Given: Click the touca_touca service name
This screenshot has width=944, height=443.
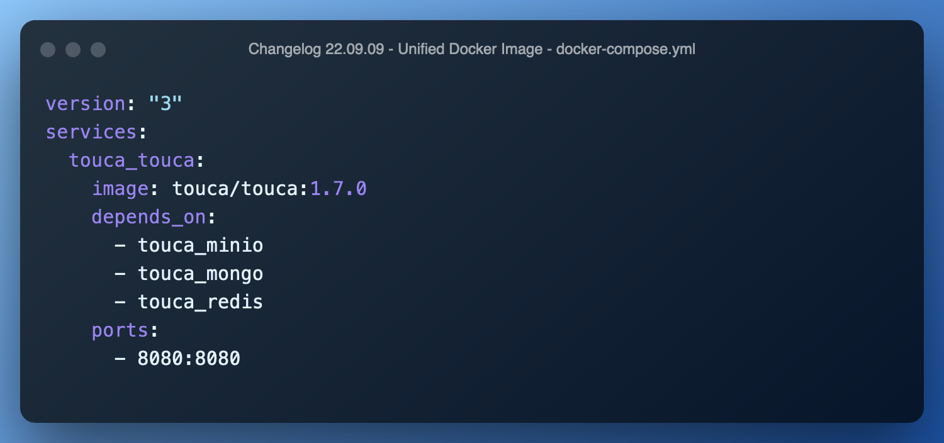Looking at the screenshot, I should tap(131, 161).
